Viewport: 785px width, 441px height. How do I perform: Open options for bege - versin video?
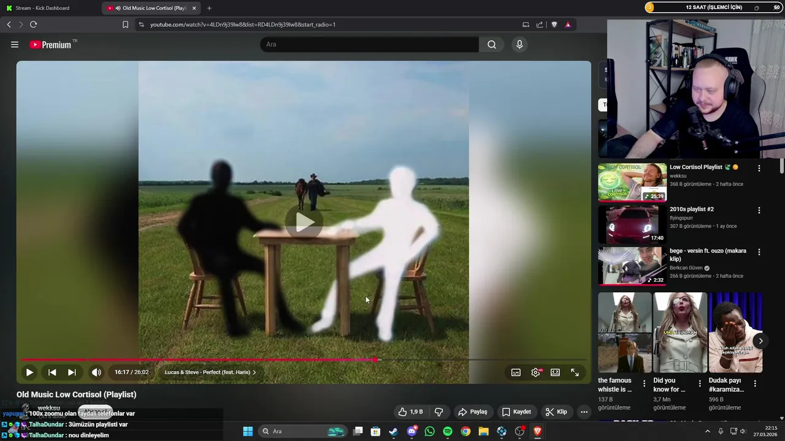point(759,252)
